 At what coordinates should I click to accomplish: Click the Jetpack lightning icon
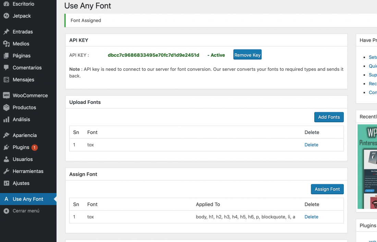coord(7,16)
